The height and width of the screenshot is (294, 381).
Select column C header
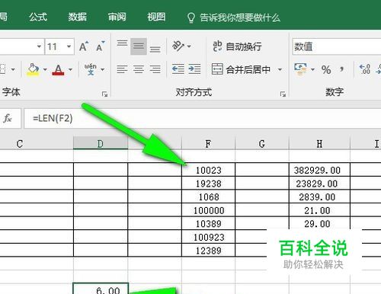(37, 144)
